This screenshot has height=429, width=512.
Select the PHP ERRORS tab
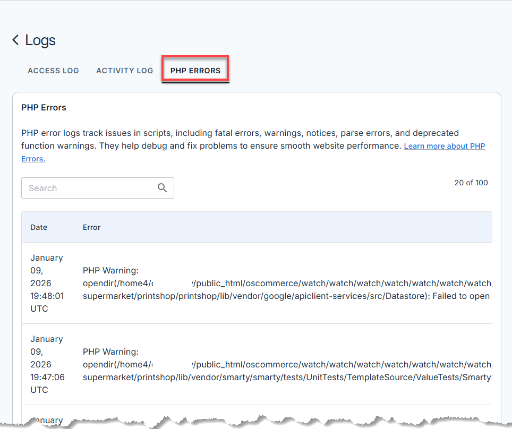tap(195, 70)
